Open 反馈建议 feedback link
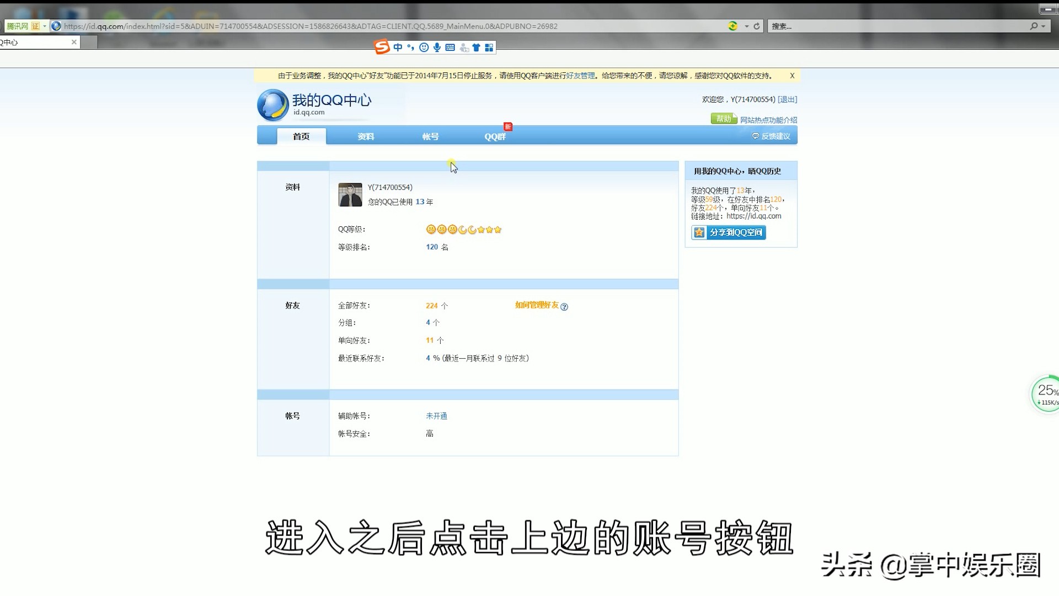Image resolution: width=1059 pixels, height=596 pixels. 771,136
